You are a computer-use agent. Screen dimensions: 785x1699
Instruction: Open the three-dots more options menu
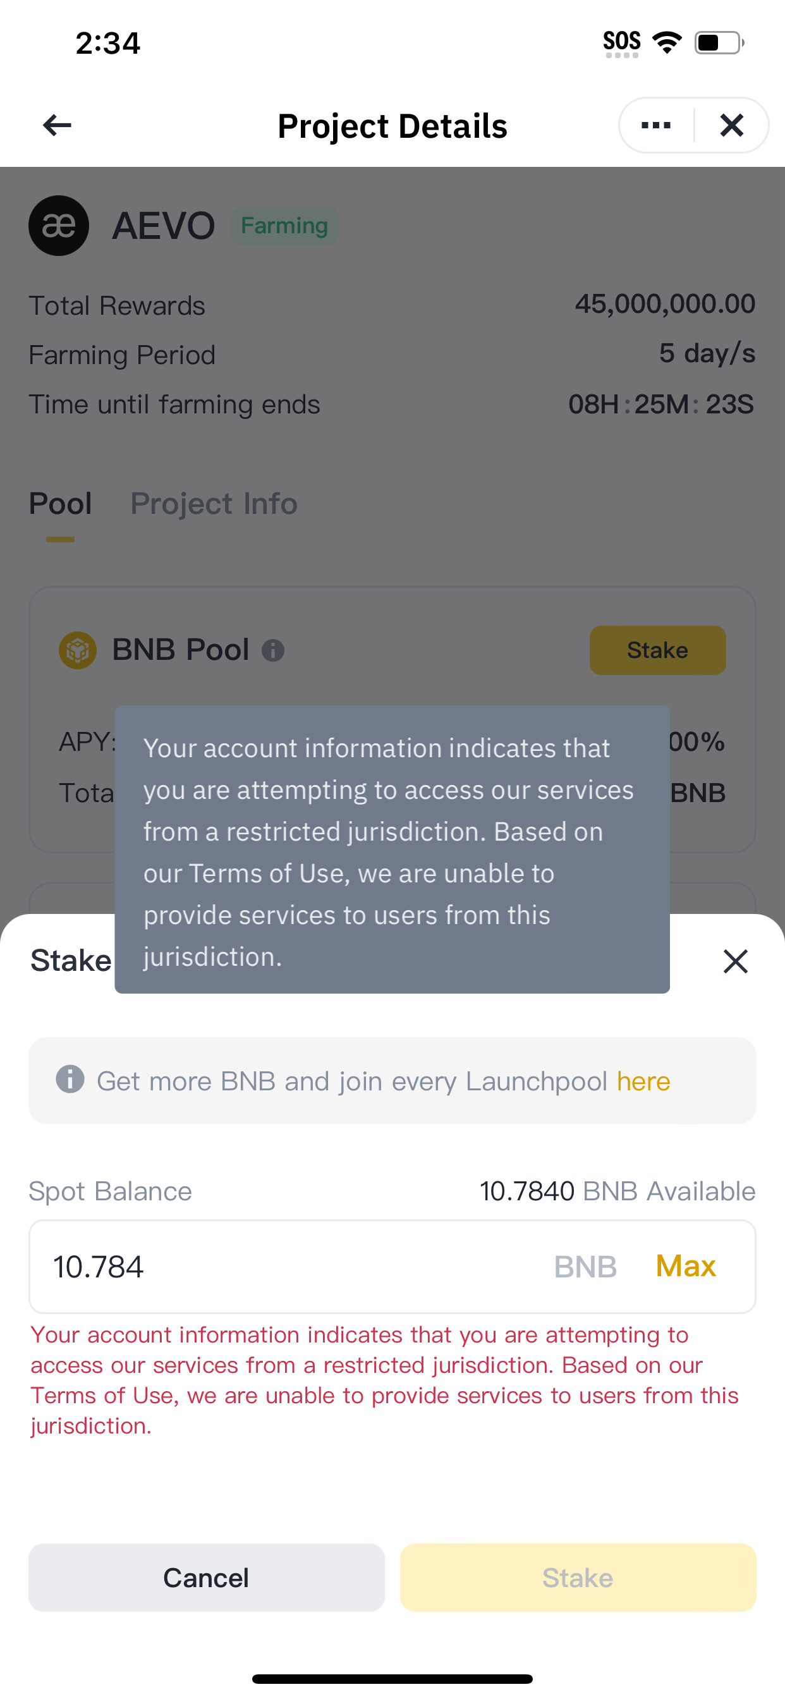pos(655,125)
